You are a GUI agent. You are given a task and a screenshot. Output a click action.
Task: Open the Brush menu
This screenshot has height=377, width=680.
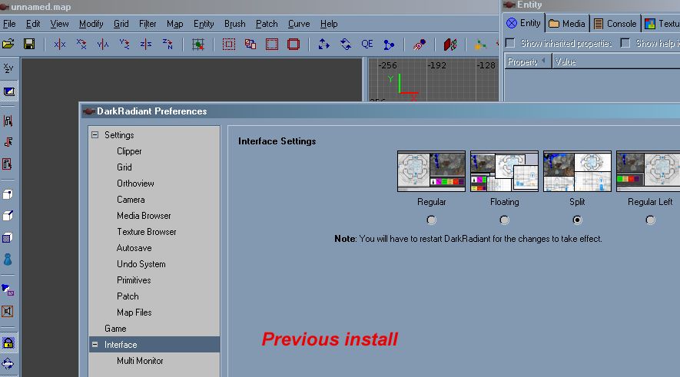tap(234, 24)
